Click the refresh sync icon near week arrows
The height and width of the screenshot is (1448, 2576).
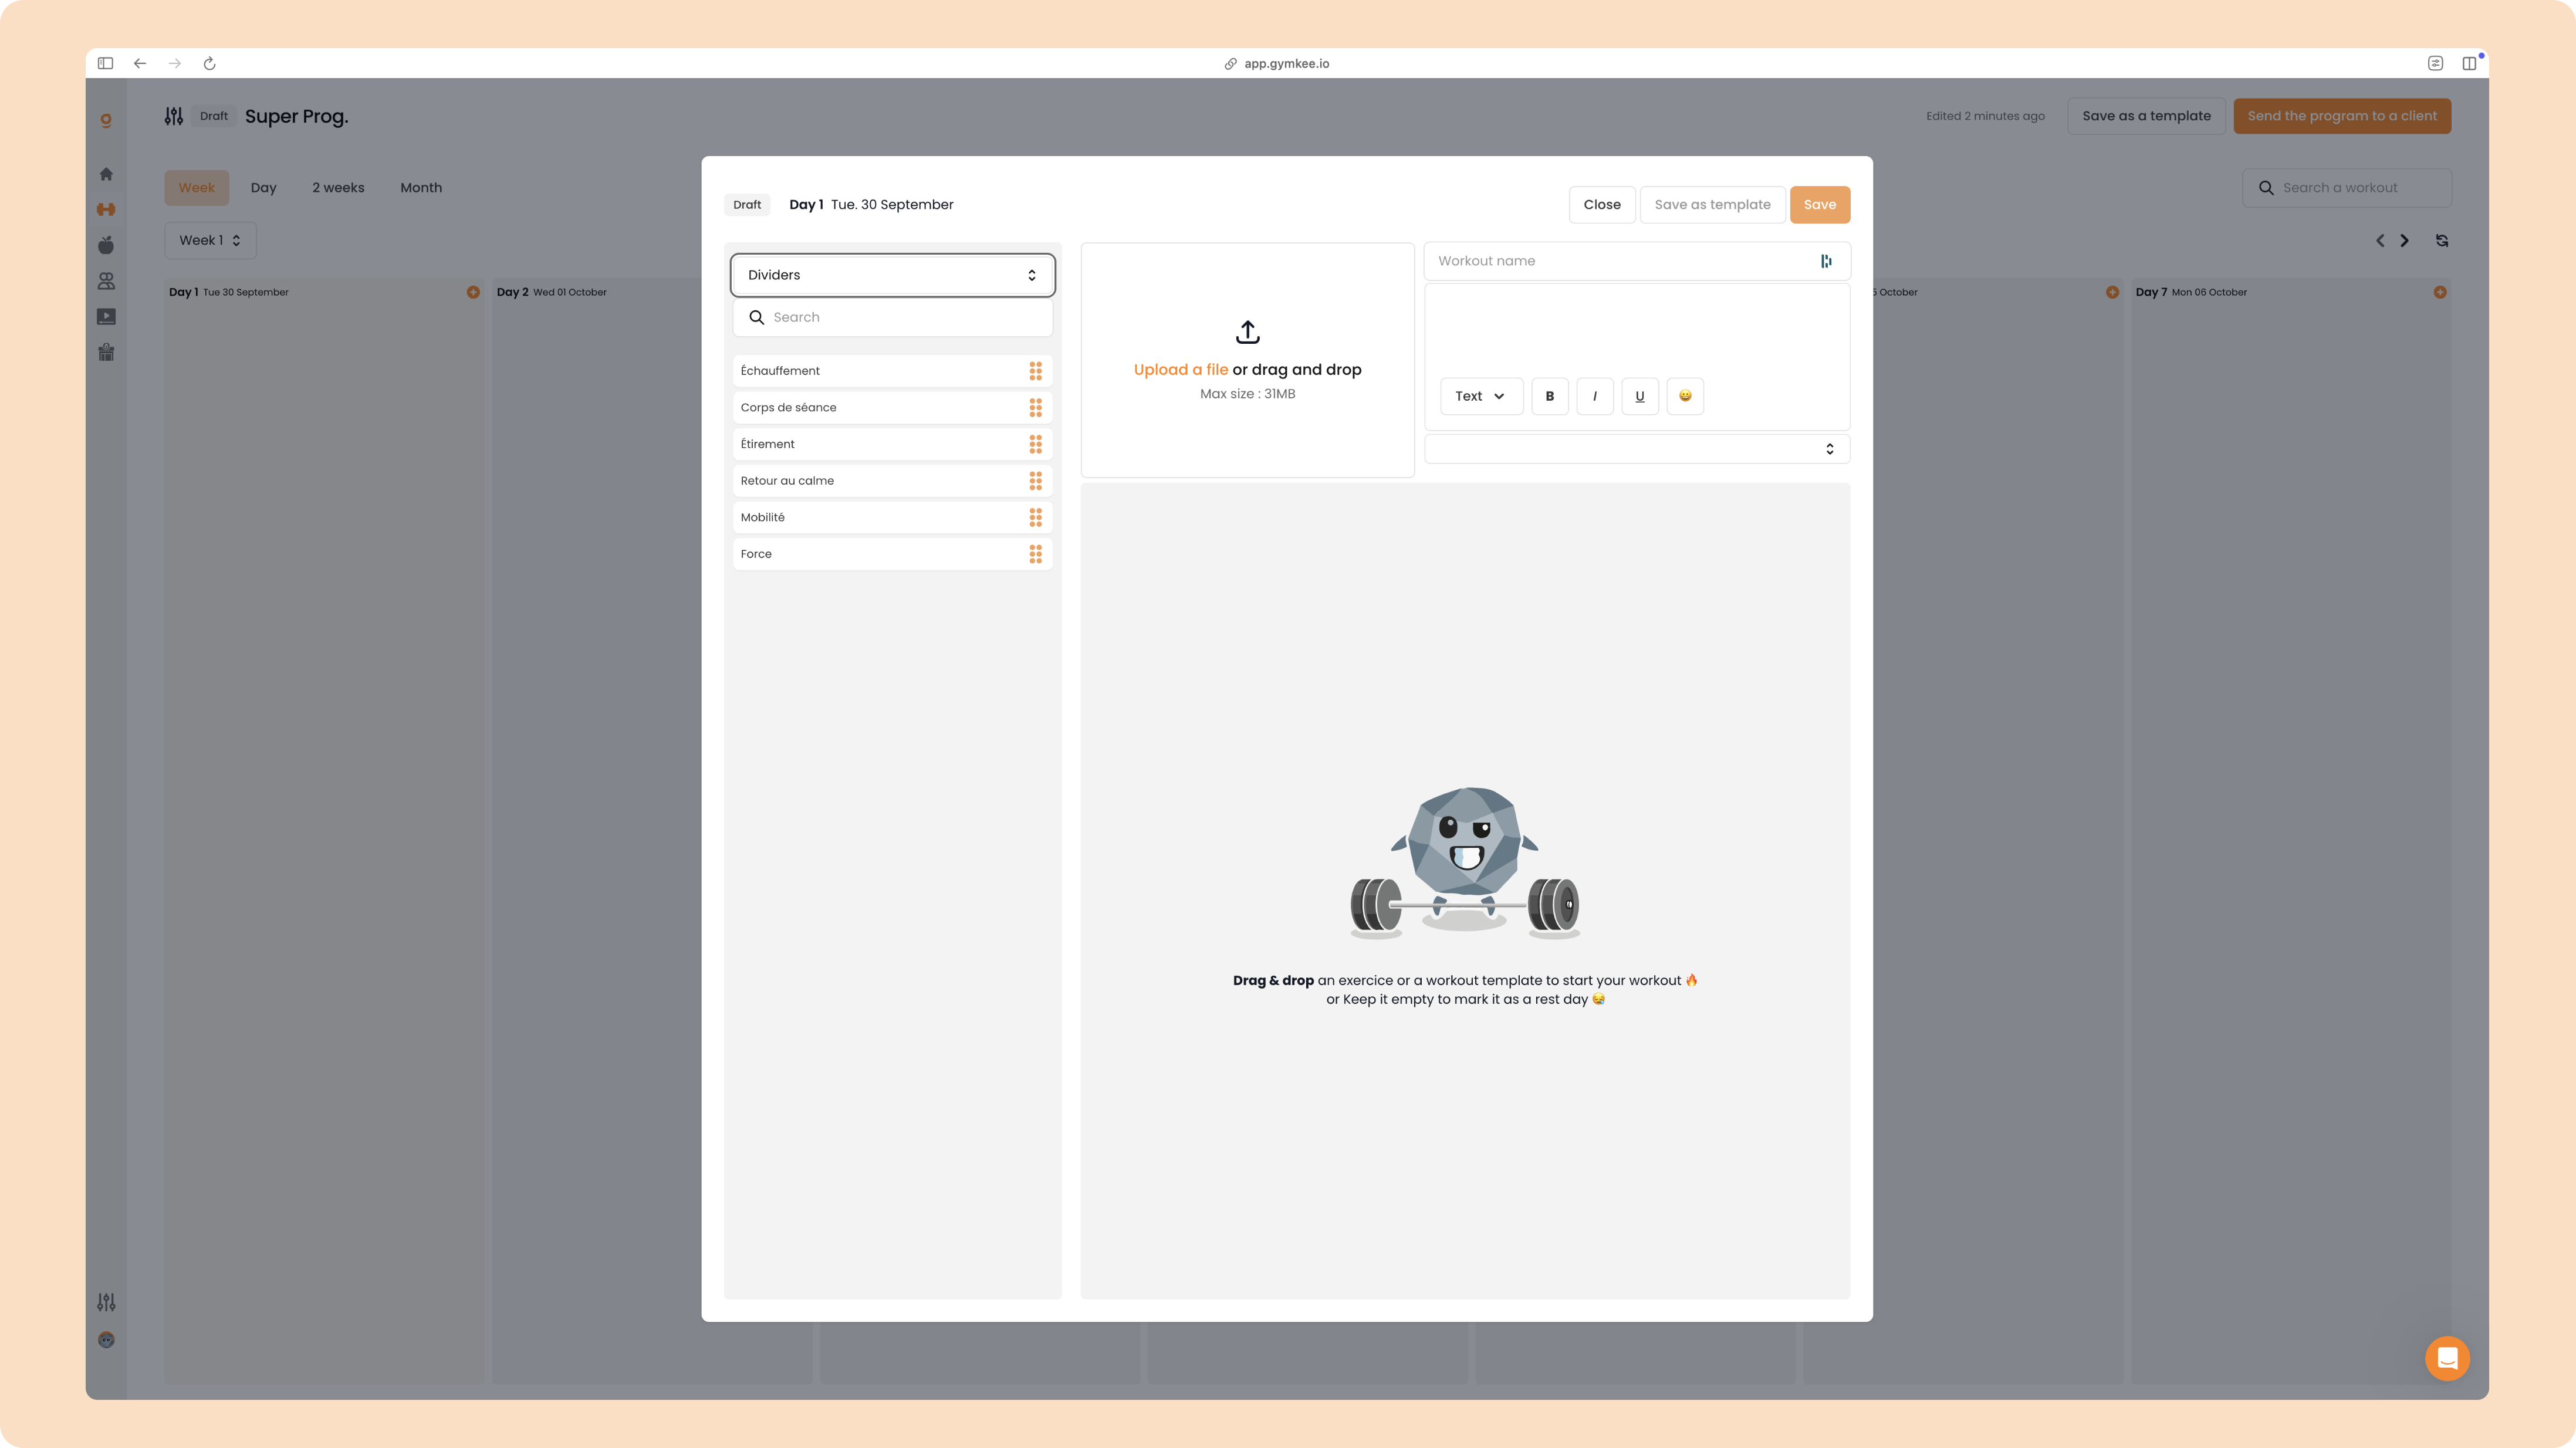click(x=2442, y=240)
